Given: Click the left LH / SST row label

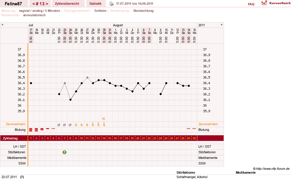Looking at the screenshot, I should [20, 146].
